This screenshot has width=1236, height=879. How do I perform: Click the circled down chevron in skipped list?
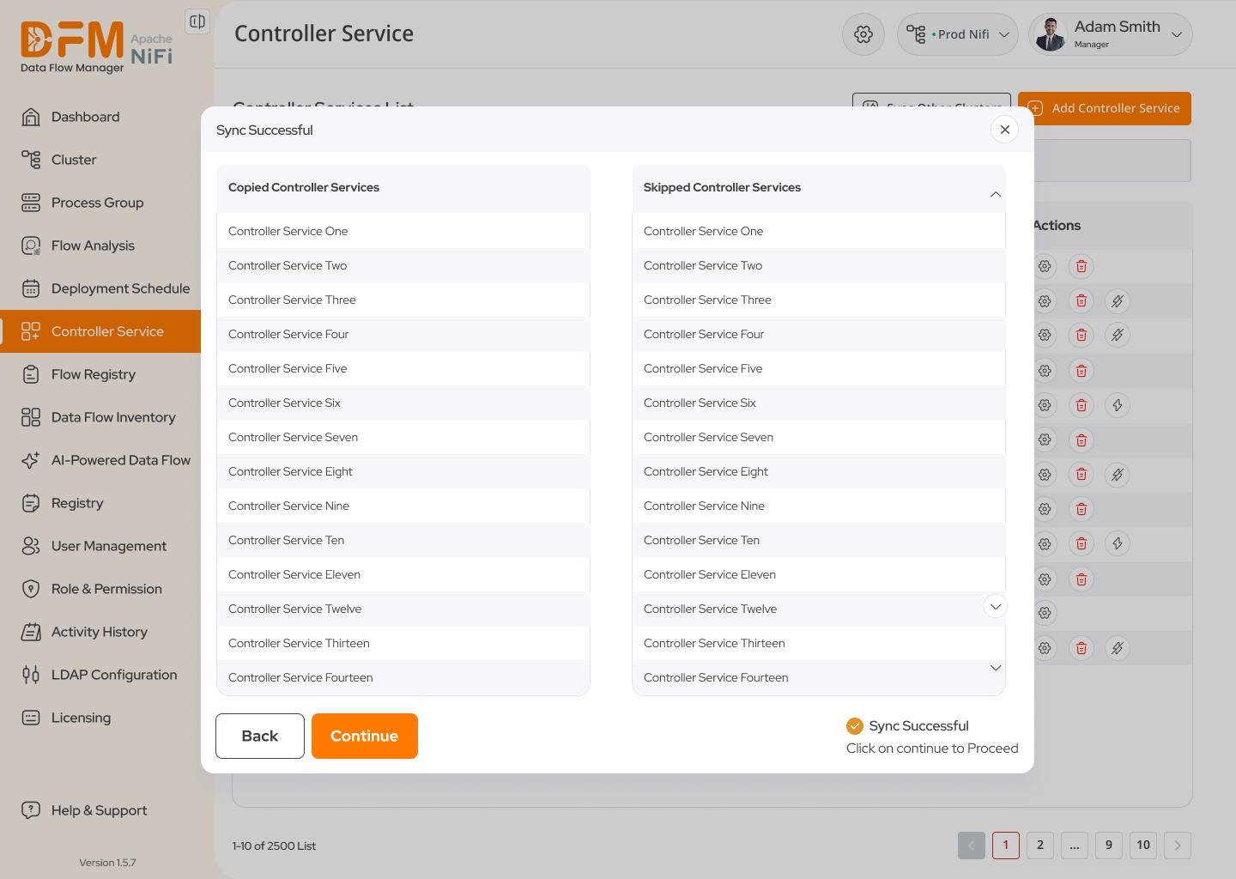coord(996,606)
